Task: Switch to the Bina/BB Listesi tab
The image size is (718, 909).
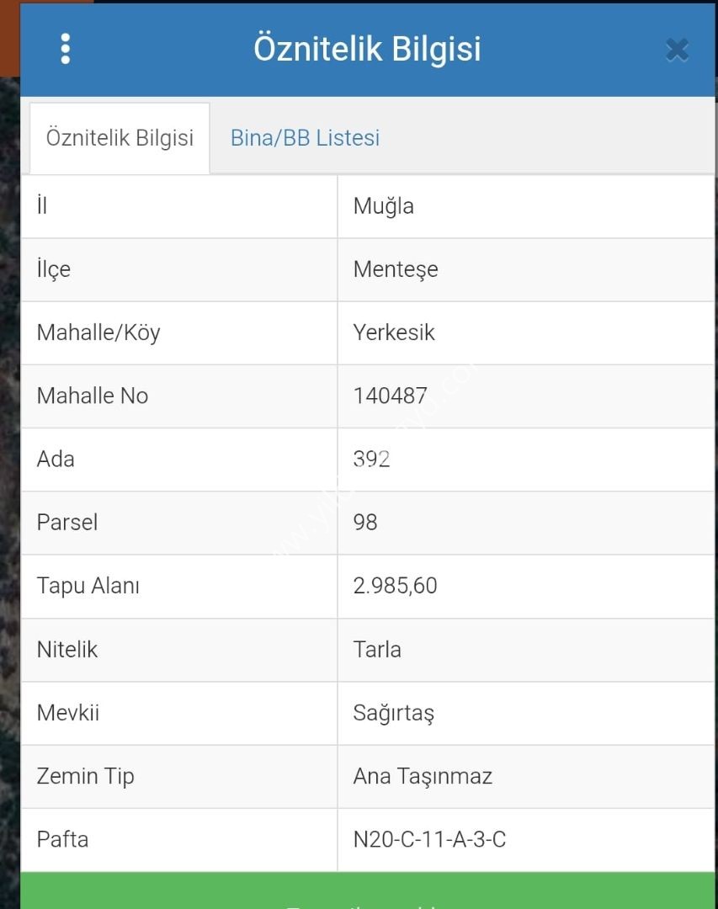Action: (x=305, y=138)
